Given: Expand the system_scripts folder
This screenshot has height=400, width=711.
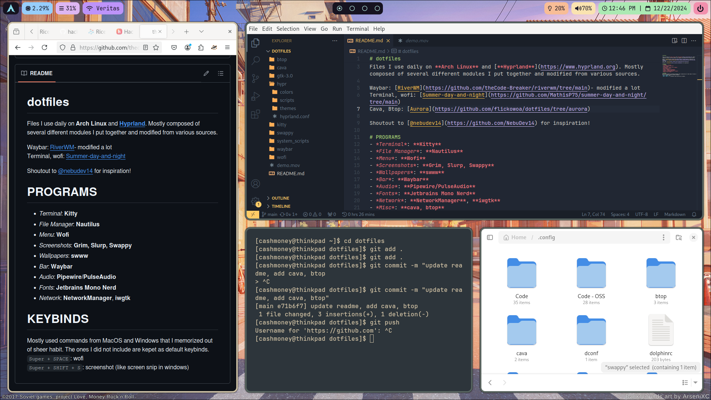Looking at the screenshot, I should tap(293, 141).
